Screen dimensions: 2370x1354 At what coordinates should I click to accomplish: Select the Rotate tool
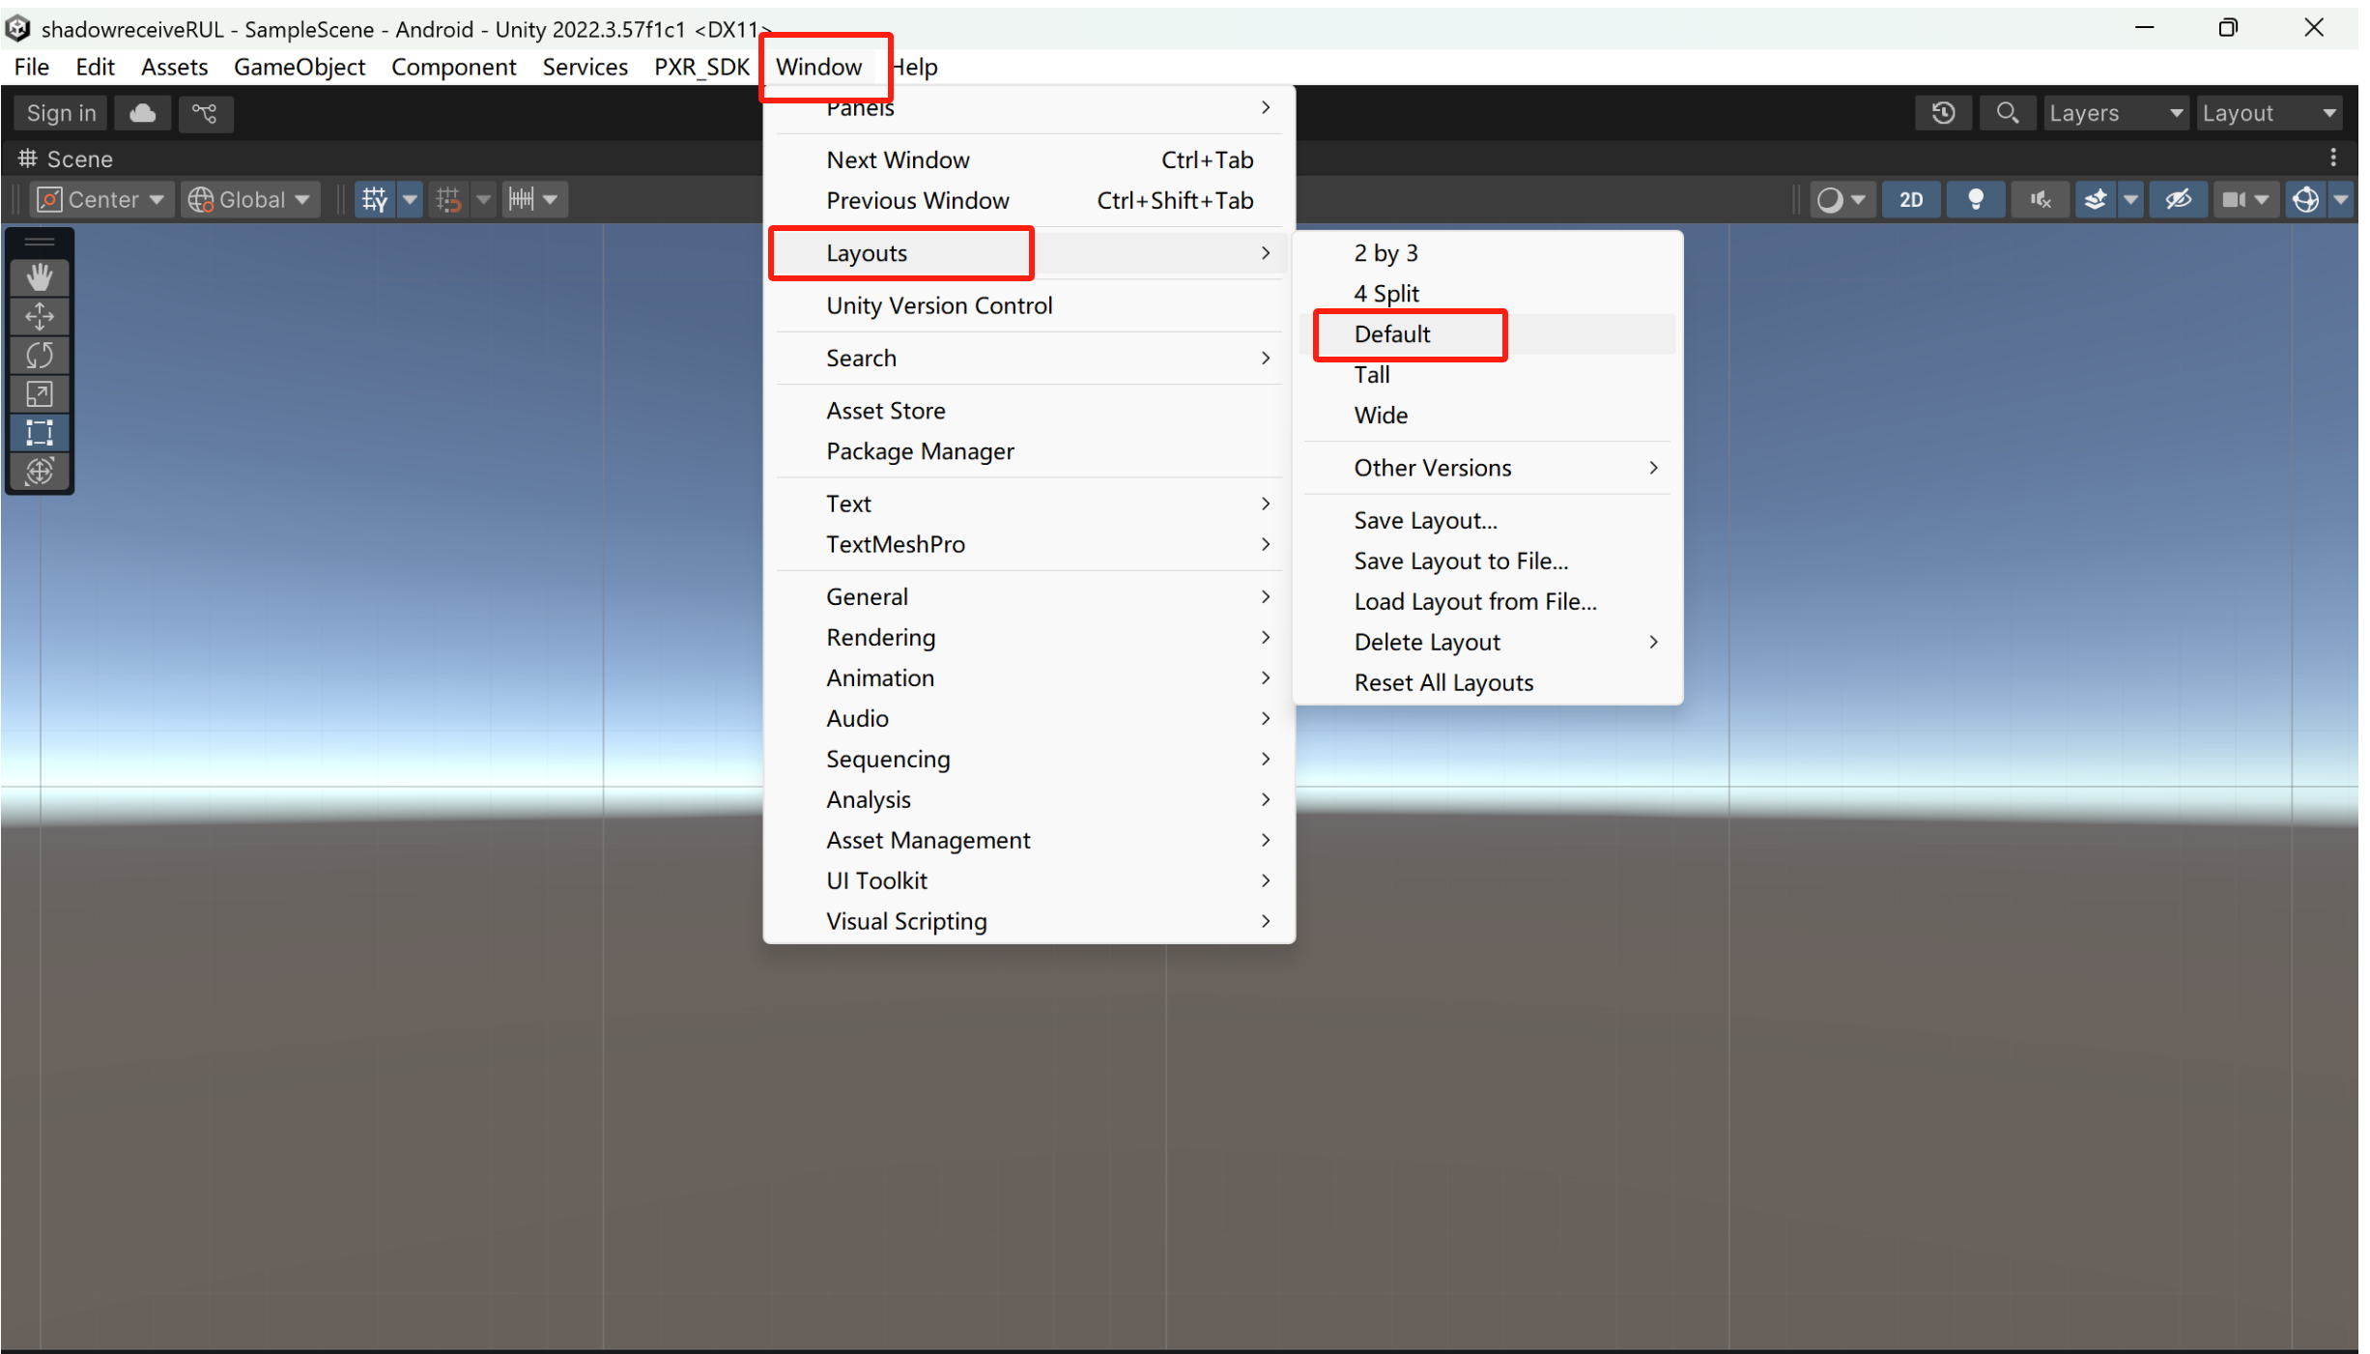[x=39, y=356]
